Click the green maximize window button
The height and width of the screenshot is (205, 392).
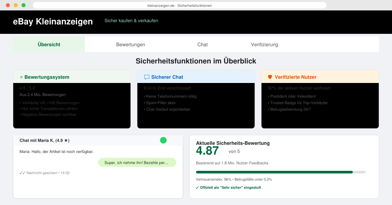tap(24, 5)
